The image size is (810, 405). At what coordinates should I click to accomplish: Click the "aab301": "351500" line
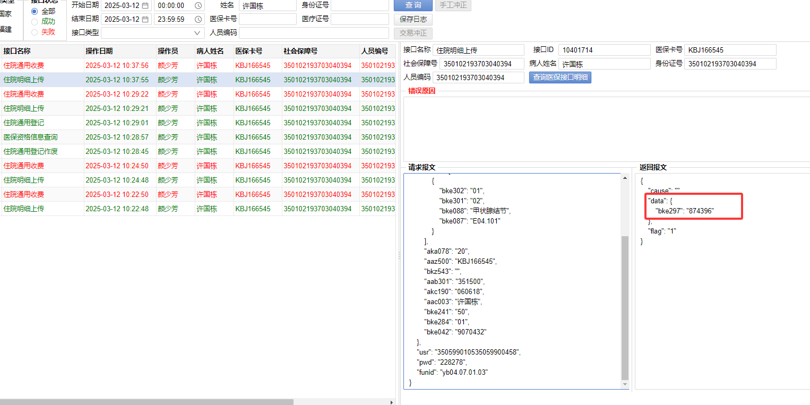pos(454,282)
